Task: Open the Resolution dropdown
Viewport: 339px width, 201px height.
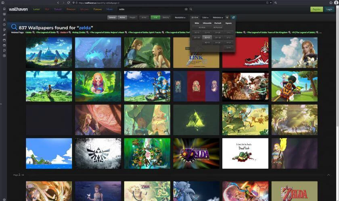Action: point(180,17)
